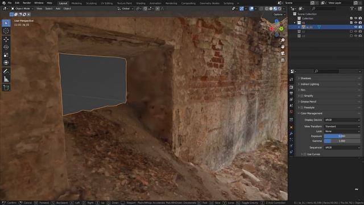Open the Object Mode dropdown
Screen dimensions: 364x205
tap(22, 9)
